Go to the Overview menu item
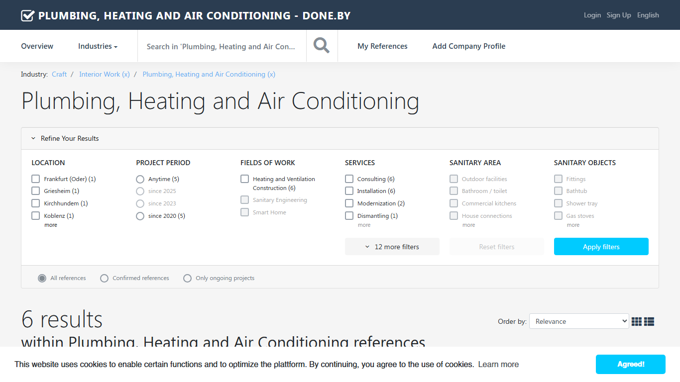The height and width of the screenshot is (382, 680). (x=37, y=46)
